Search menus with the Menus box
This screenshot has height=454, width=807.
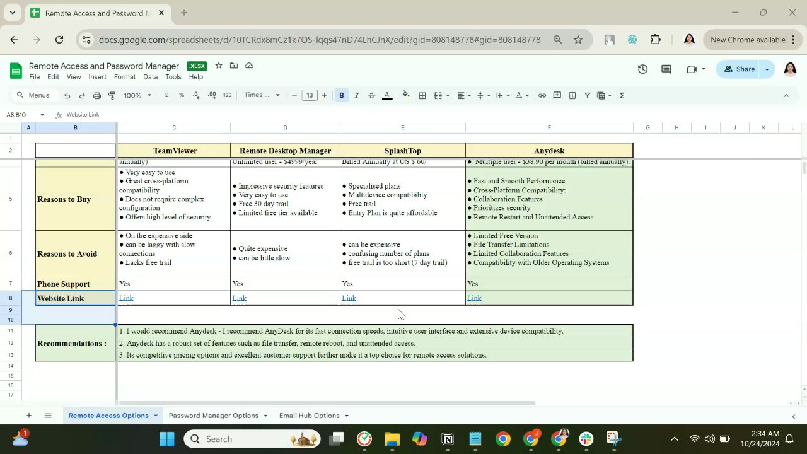click(x=33, y=96)
